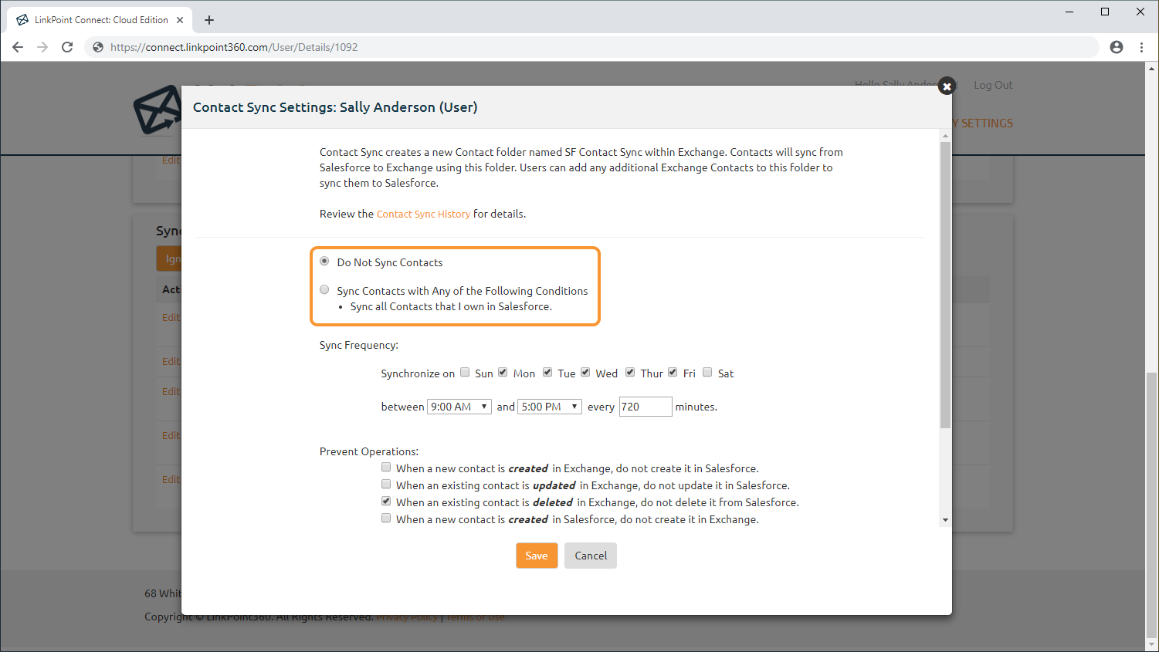Viewport: 1159px width, 652px height.
Task: Open the 5:00 PM end time dropdown
Action: [x=550, y=407]
